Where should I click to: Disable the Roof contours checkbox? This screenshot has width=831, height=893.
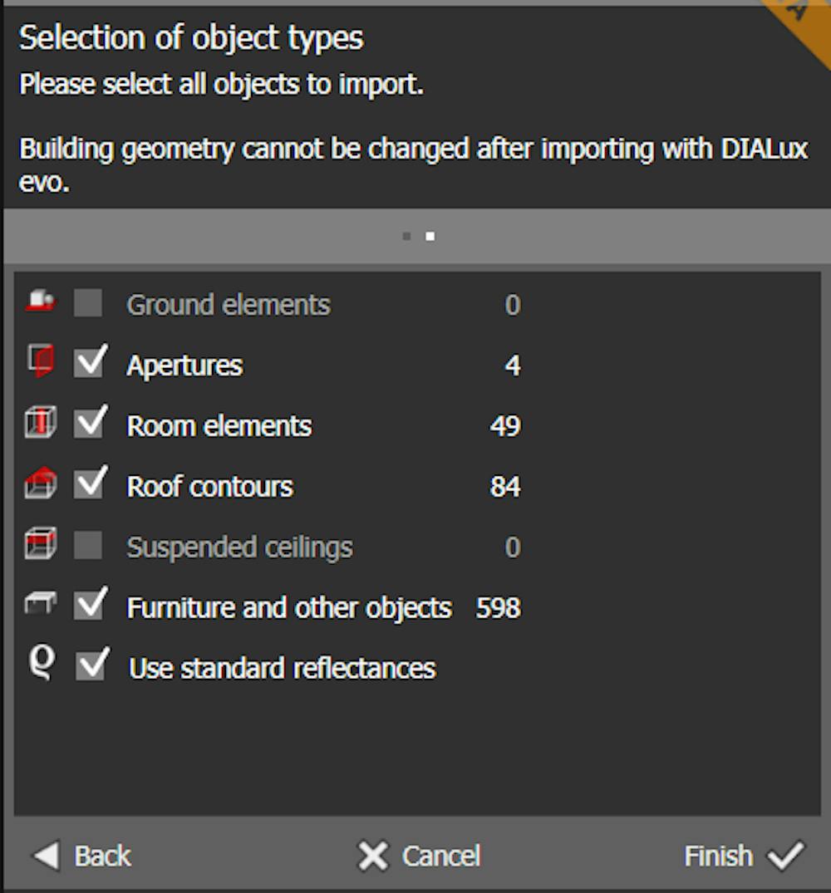(89, 483)
